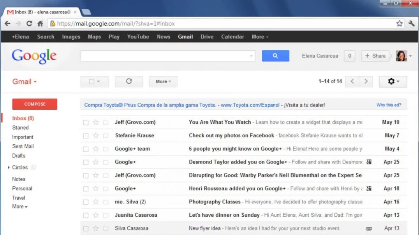Open Maps in Google bar
Viewport: 419px width, 235px height.
(x=94, y=37)
